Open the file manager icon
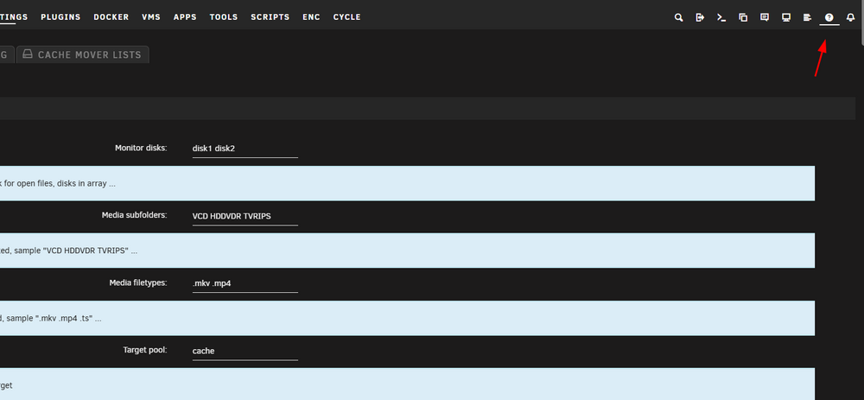This screenshot has width=864, height=400. point(743,17)
